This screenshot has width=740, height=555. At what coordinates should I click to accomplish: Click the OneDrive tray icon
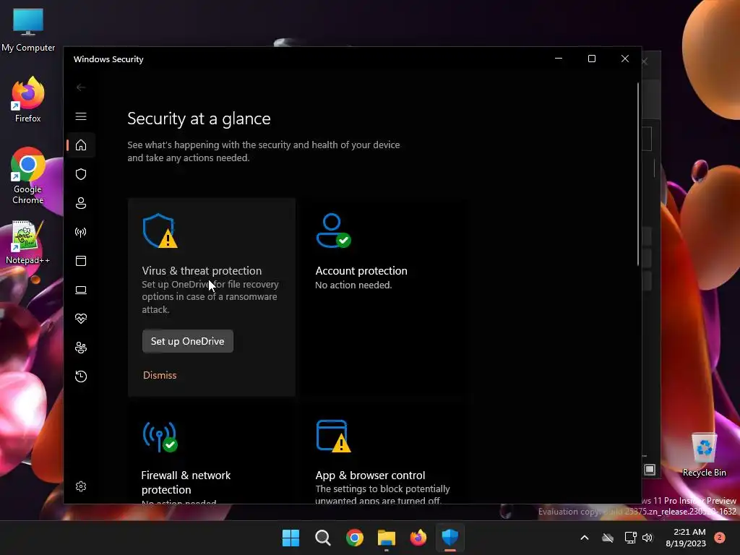pyautogui.click(x=607, y=538)
